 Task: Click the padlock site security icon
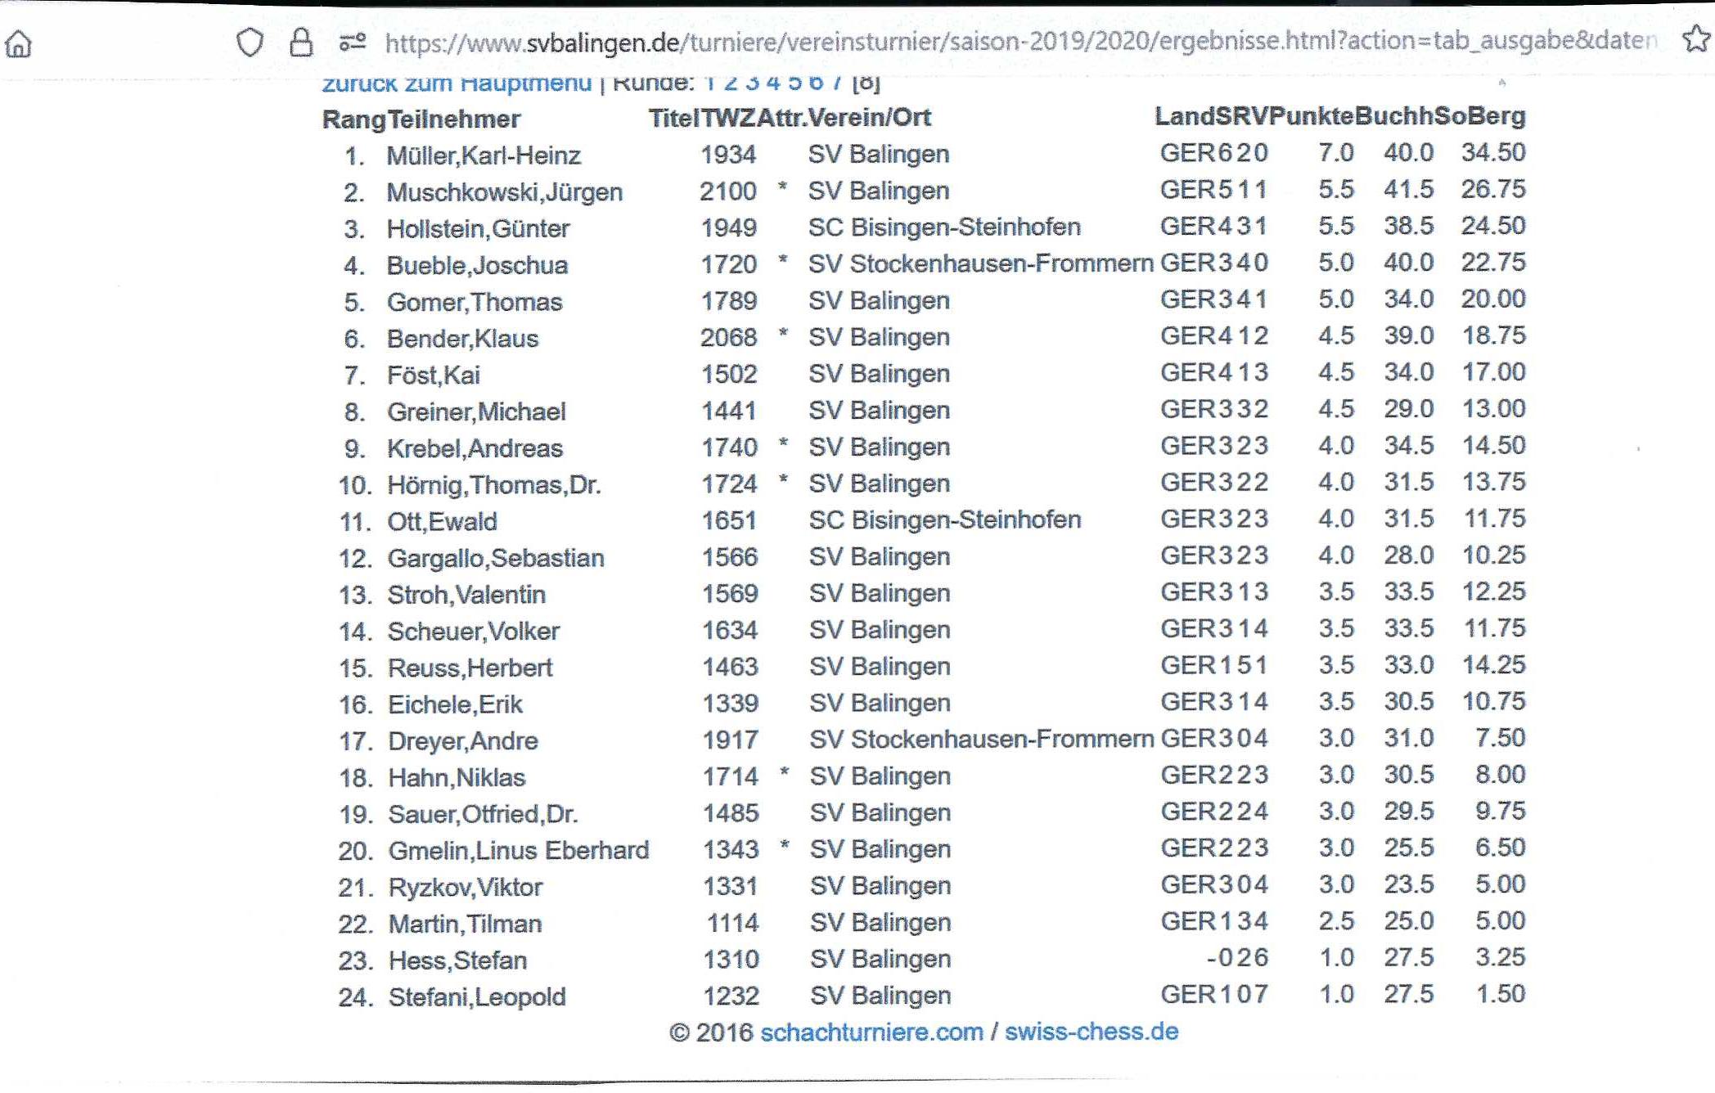[301, 43]
